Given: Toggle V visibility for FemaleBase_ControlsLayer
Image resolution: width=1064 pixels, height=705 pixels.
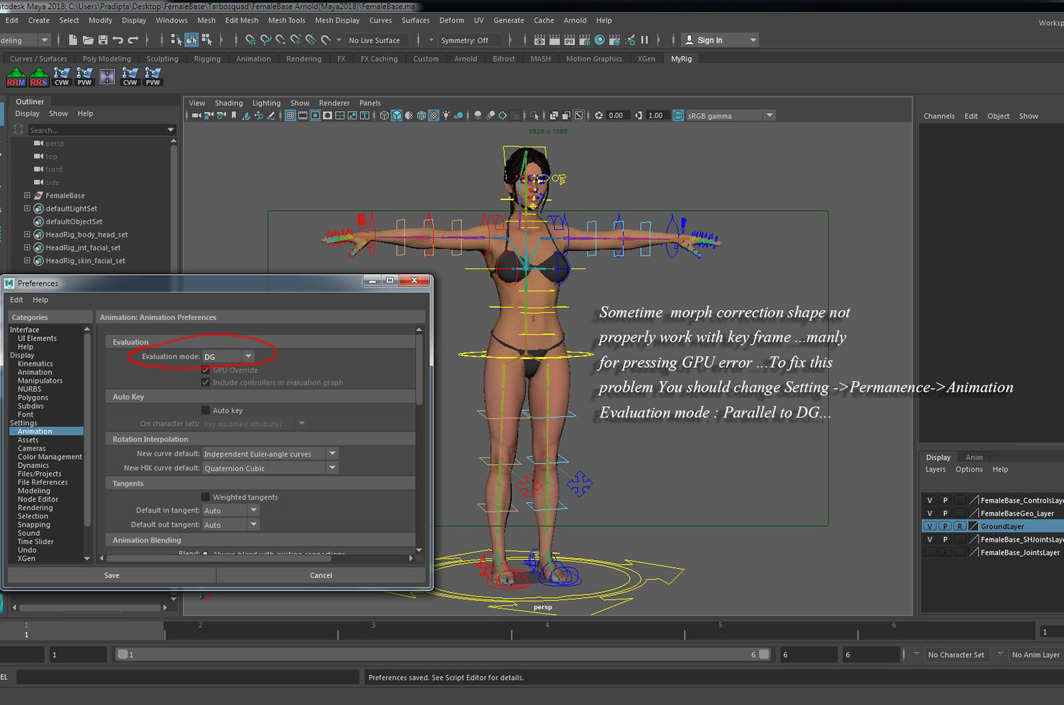Looking at the screenshot, I should tap(930, 500).
